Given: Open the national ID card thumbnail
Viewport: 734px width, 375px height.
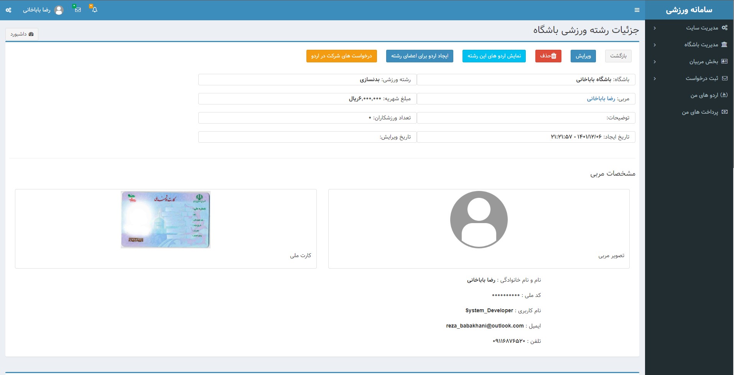Looking at the screenshot, I should pyautogui.click(x=166, y=220).
